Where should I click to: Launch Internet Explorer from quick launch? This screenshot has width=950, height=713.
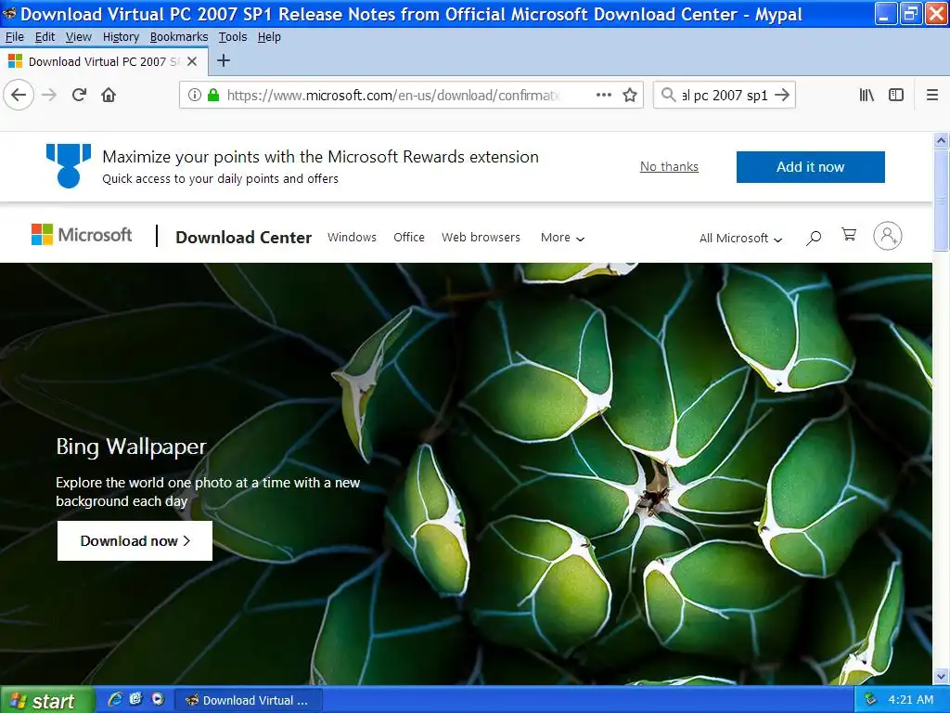pos(114,699)
